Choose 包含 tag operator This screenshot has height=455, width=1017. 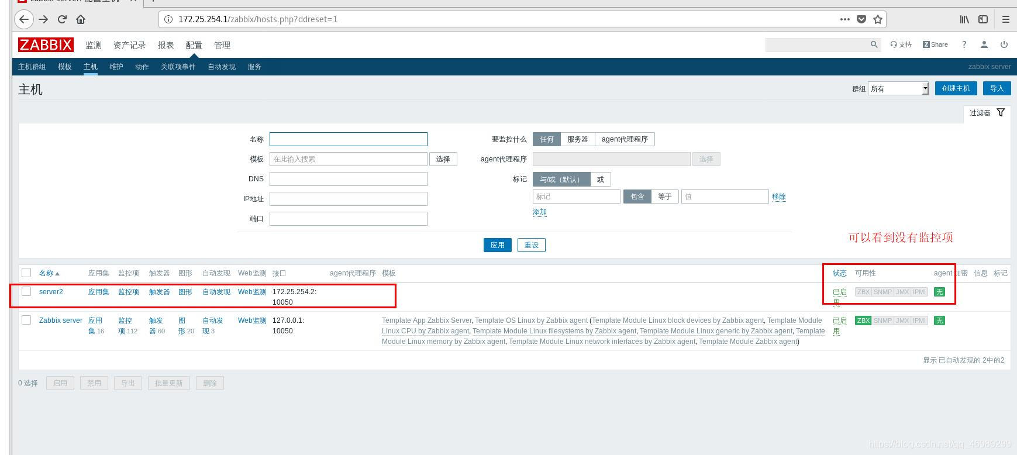pos(637,197)
